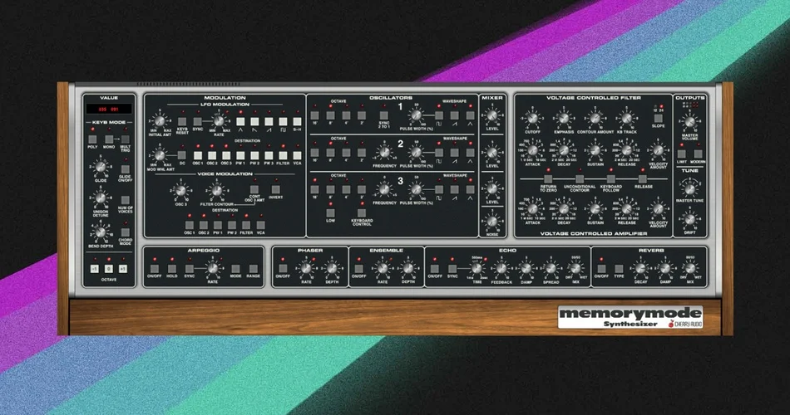This screenshot has height=415, width=790.
Task: Toggle RETURN TO ZERO button
Action: (x=548, y=178)
